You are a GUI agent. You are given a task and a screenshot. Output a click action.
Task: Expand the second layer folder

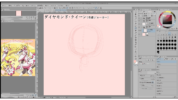coord(142,21)
